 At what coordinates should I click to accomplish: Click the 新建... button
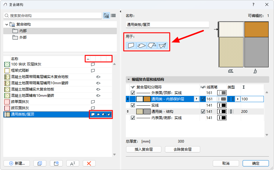pos(17,163)
